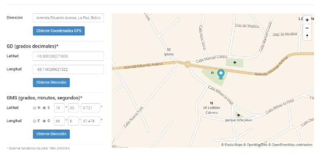Open the OpenStreetMap contributors link
This screenshot has width=319, height=157.
point(292,145)
